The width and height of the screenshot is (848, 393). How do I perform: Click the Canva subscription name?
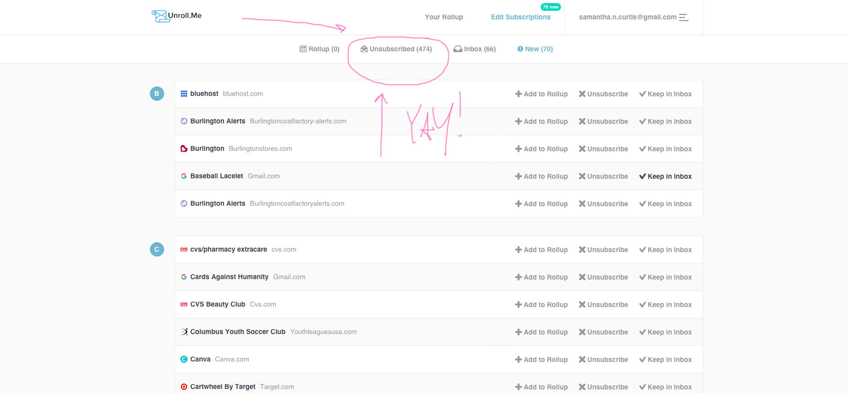click(200, 359)
